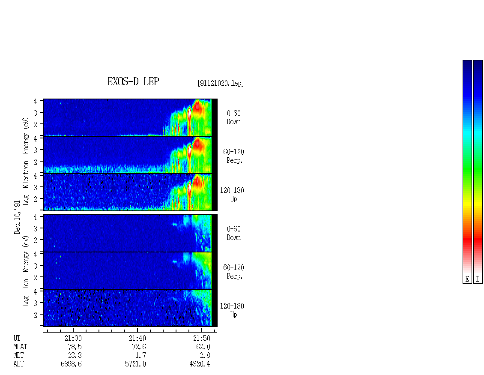This screenshot has height=375, width=484.
Task: Click the ALT value 6898.6
Action: tap(71, 364)
